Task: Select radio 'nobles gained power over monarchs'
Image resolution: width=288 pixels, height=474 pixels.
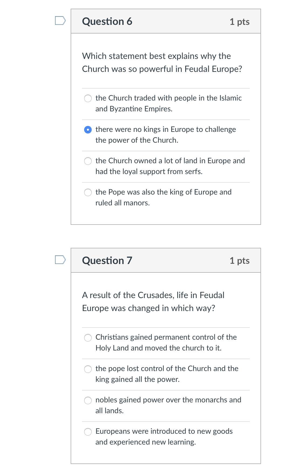Action: click(x=88, y=400)
